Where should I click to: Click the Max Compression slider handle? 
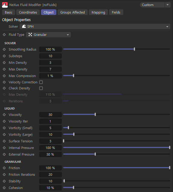point(74,76)
